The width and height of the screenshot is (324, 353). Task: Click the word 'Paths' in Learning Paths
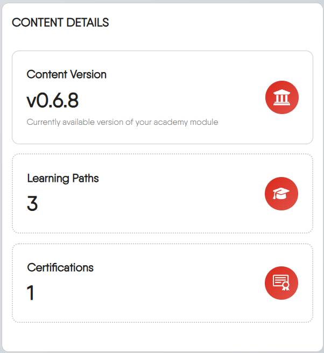(86, 178)
